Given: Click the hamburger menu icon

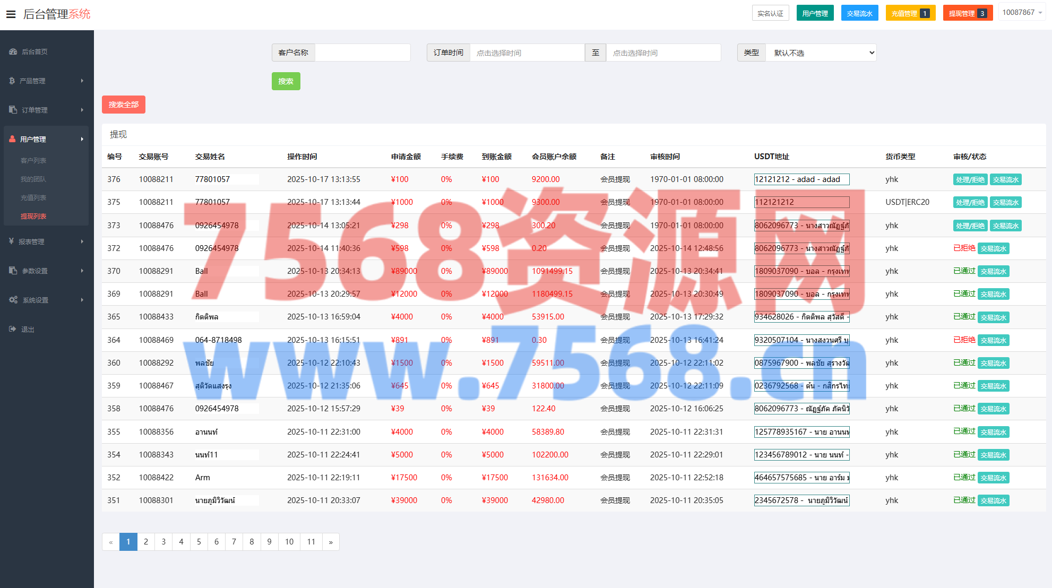Looking at the screenshot, I should (x=11, y=14).
